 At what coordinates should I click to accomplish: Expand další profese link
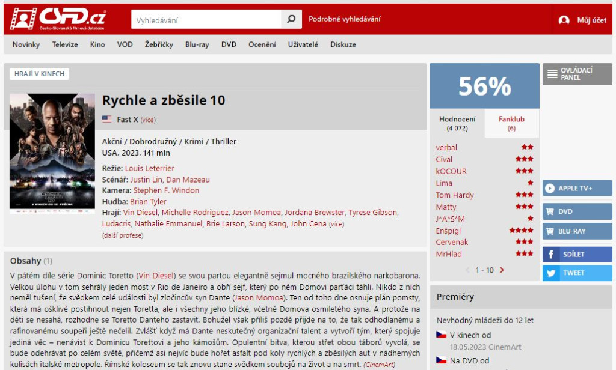coord(123,235)
